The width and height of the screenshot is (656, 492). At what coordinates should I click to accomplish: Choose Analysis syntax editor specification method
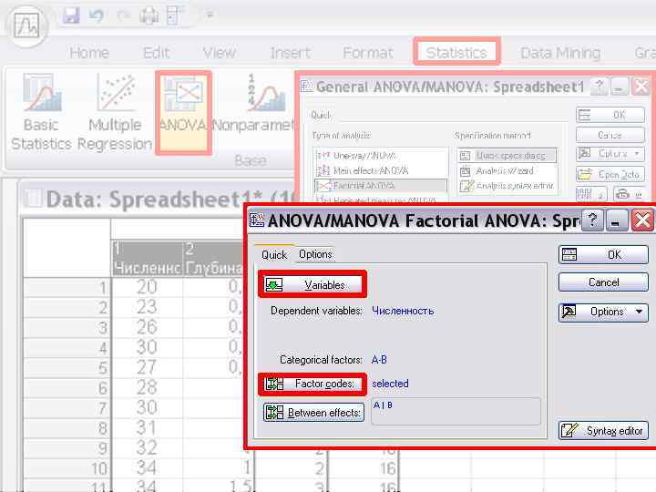(x=507, y=185)
